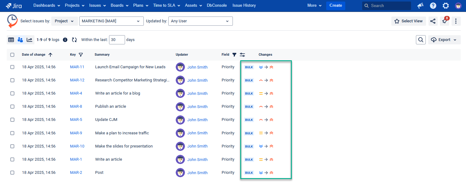Click the days number input field
Viewport: 466px width, 183px height.
[x=117, y=40]
